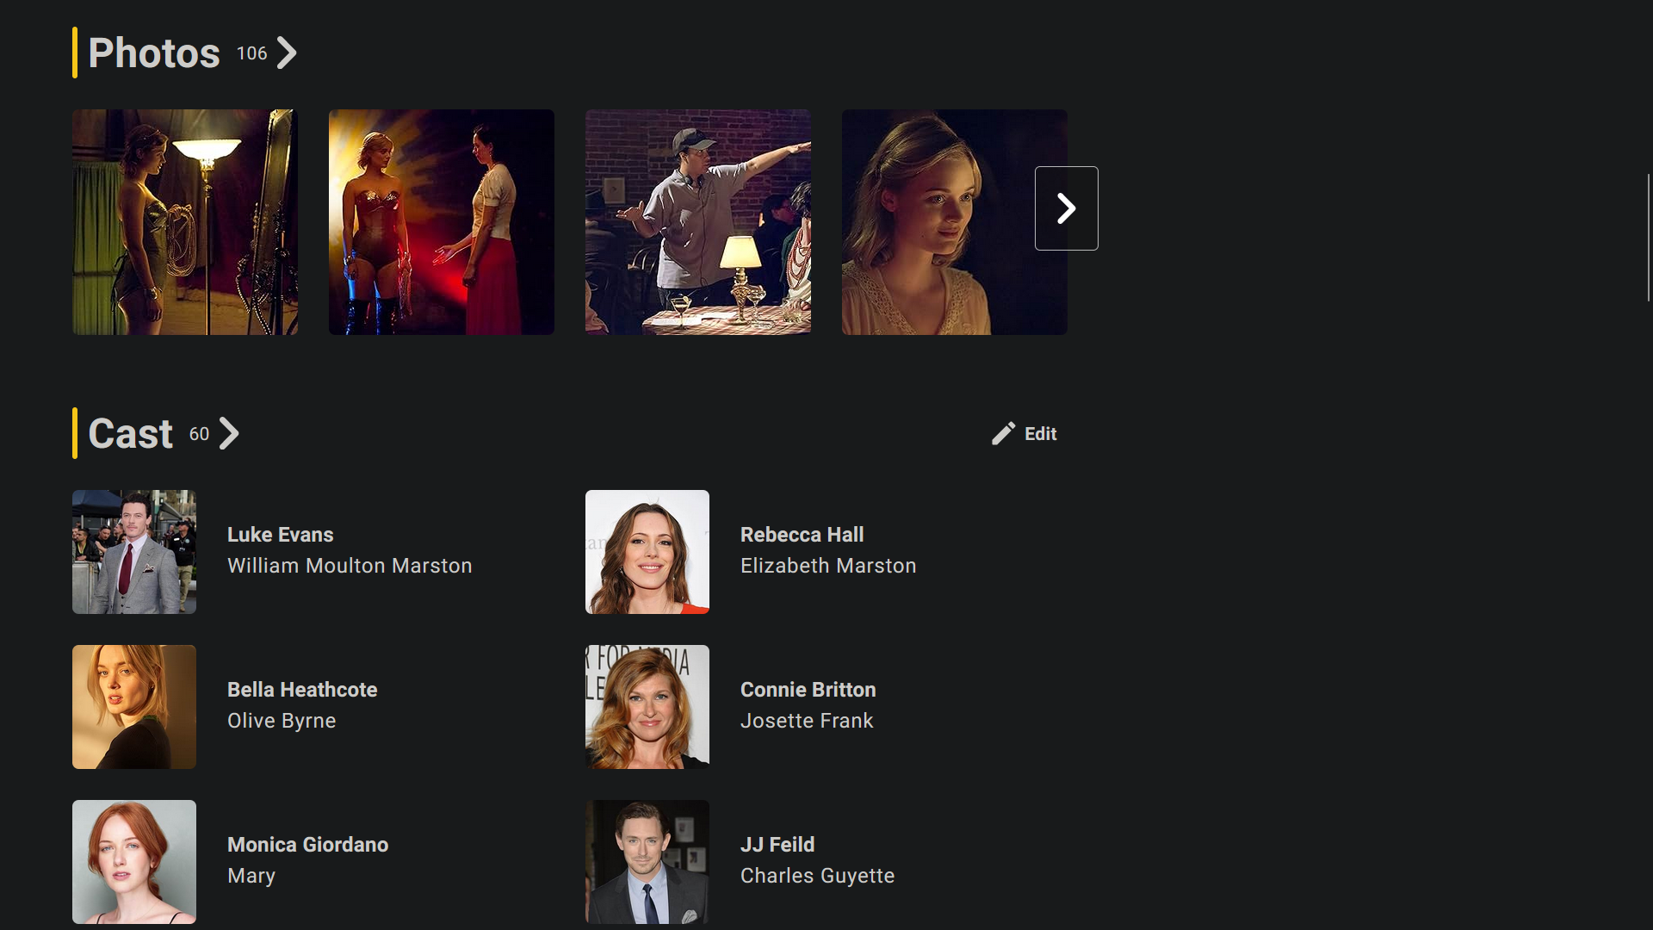This screenshot has height=930, width=1653.
Task: Click the Edit pencil icon
Action: pos(1003,434)
